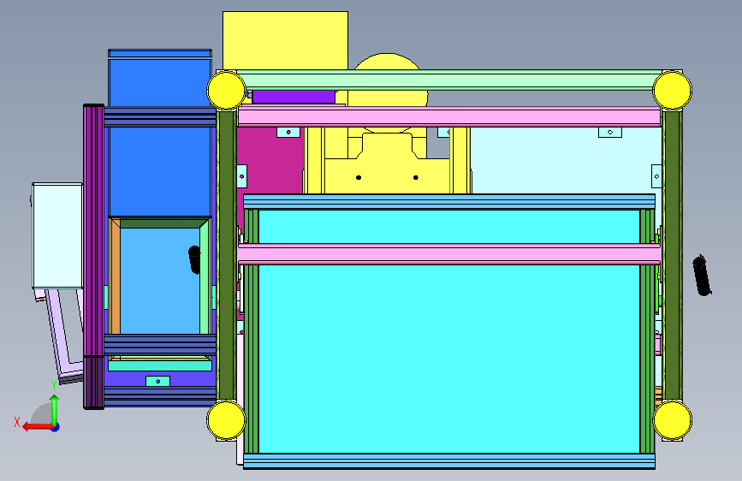Select the light blue window pane on left module
This screenshot has height=481, width=742.
point(160,281)
